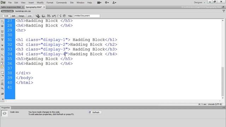
Task: Click Unicode (UTF-8) status text
Action: (x=215, y=104)
